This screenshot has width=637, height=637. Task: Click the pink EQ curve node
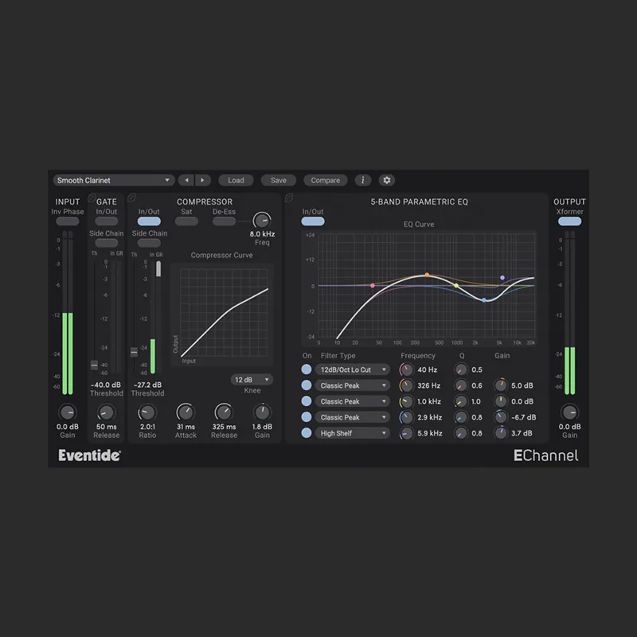coord(373,286)
